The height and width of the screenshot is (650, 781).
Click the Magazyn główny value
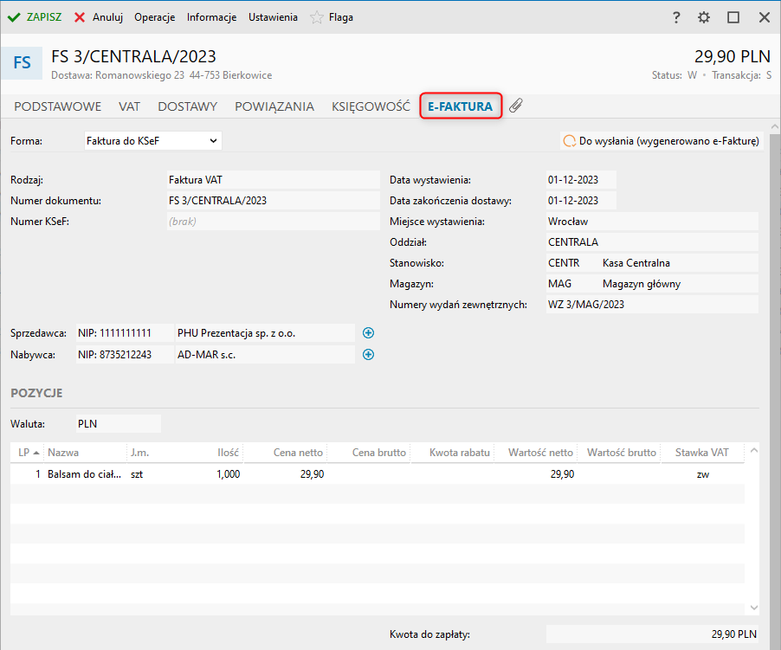pyautogui.click(x=642, y=284)
